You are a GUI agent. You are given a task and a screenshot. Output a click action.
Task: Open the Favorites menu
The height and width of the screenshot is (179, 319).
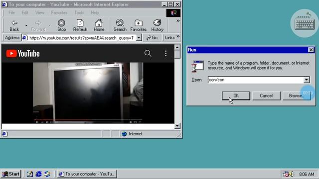59,13
